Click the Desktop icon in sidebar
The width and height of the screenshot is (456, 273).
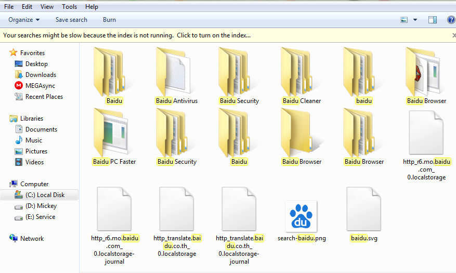19,64
